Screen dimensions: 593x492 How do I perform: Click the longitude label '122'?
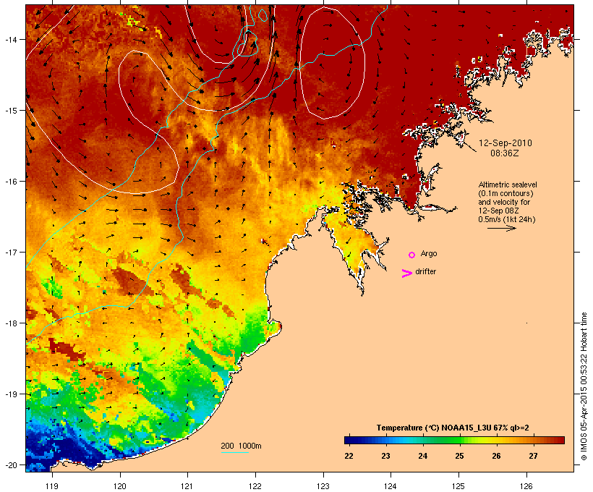tap(255, 486)
